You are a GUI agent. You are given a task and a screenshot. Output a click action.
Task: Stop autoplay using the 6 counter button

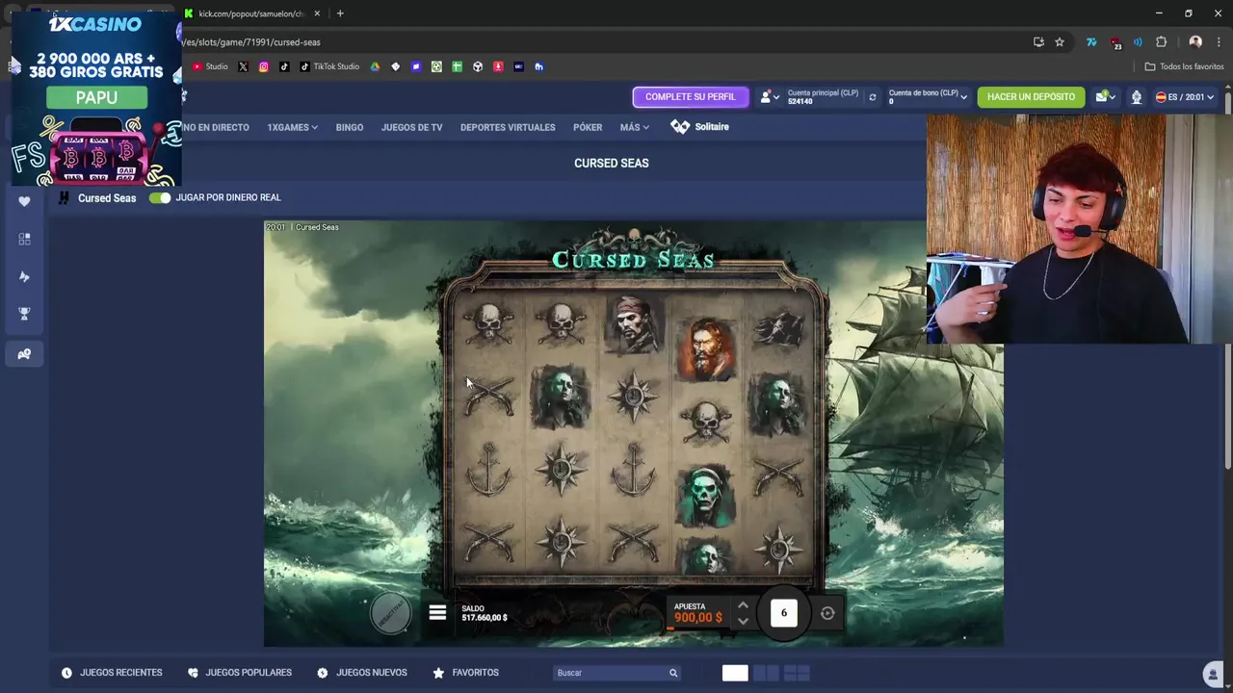[784, 613]
